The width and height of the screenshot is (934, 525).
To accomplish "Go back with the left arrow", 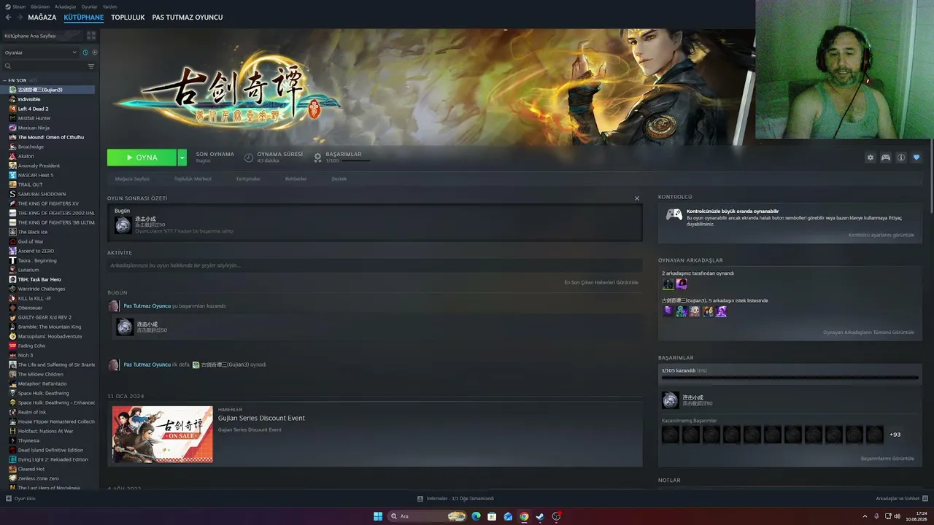I will click(8, 17).
